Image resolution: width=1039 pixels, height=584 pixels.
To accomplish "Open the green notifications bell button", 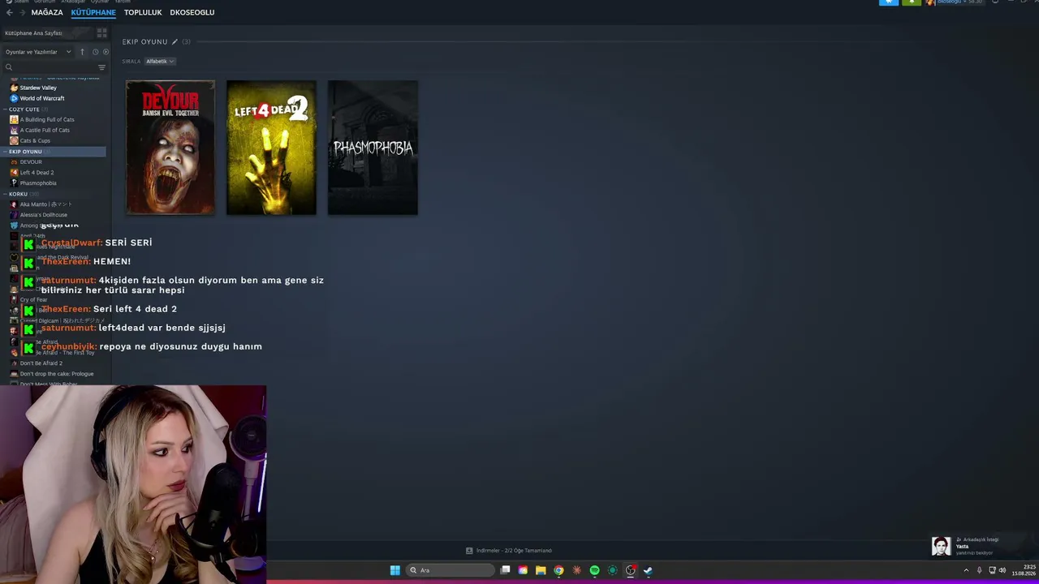I will [911, 2].
